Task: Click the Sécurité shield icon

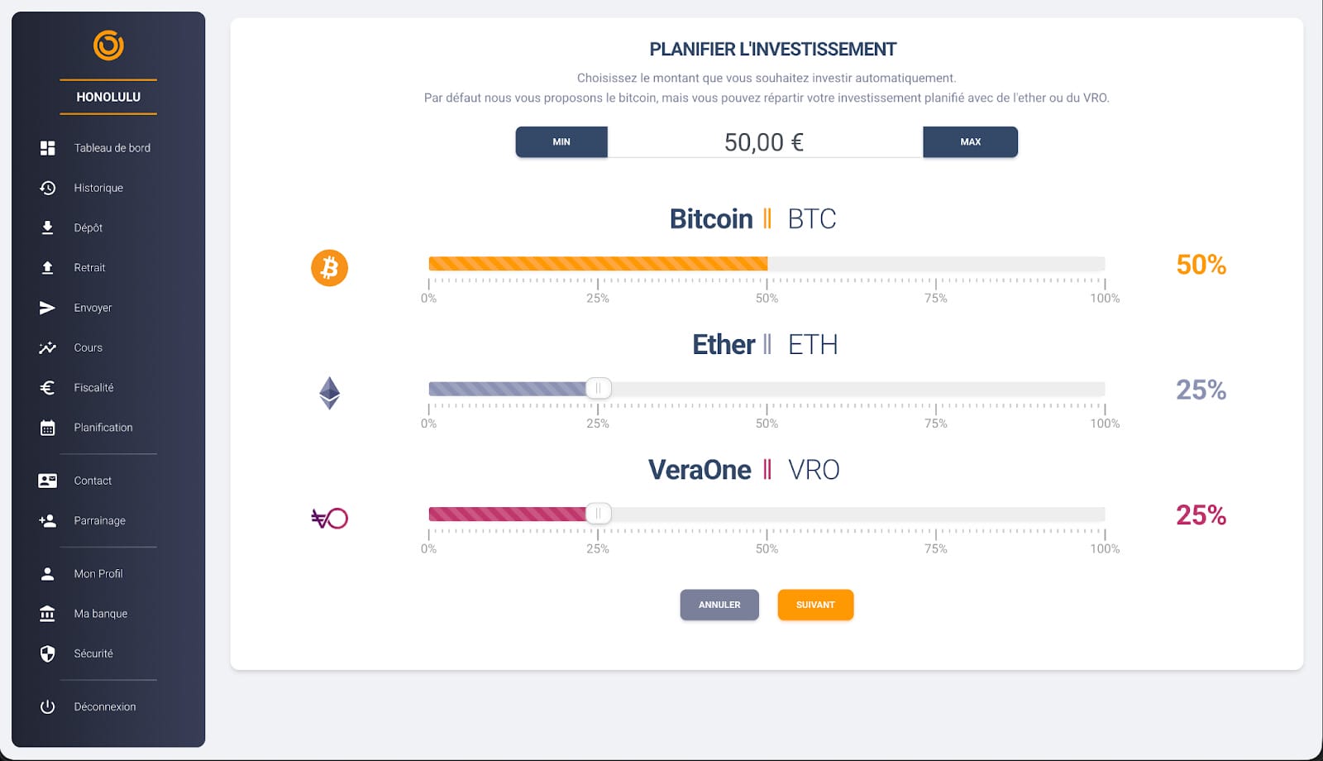Action: 48,653
